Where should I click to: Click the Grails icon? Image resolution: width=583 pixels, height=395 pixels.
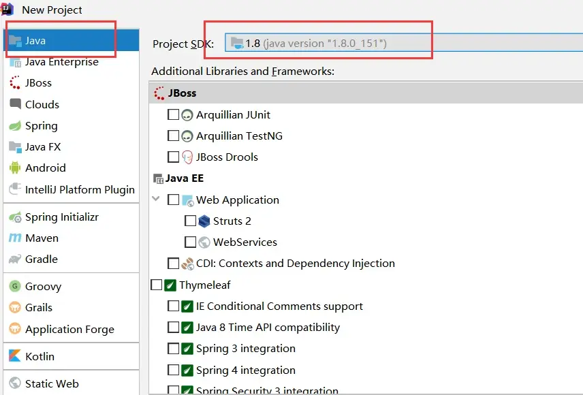15,307
